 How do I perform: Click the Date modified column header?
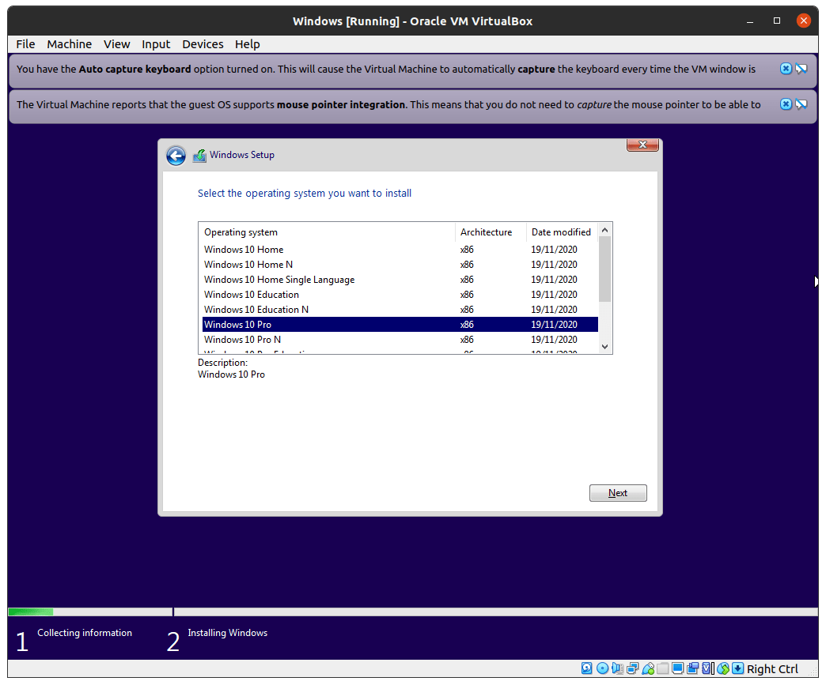(x=562, y=232)
